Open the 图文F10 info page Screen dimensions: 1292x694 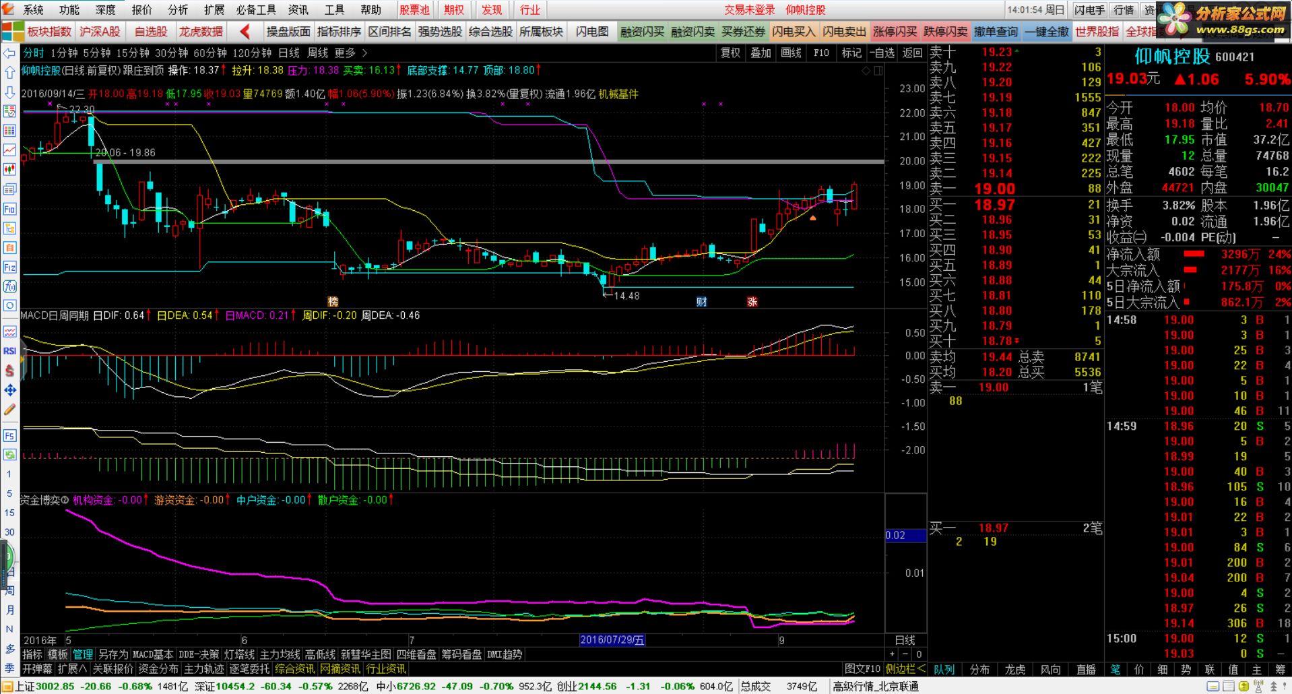click(x=863, y=668)
